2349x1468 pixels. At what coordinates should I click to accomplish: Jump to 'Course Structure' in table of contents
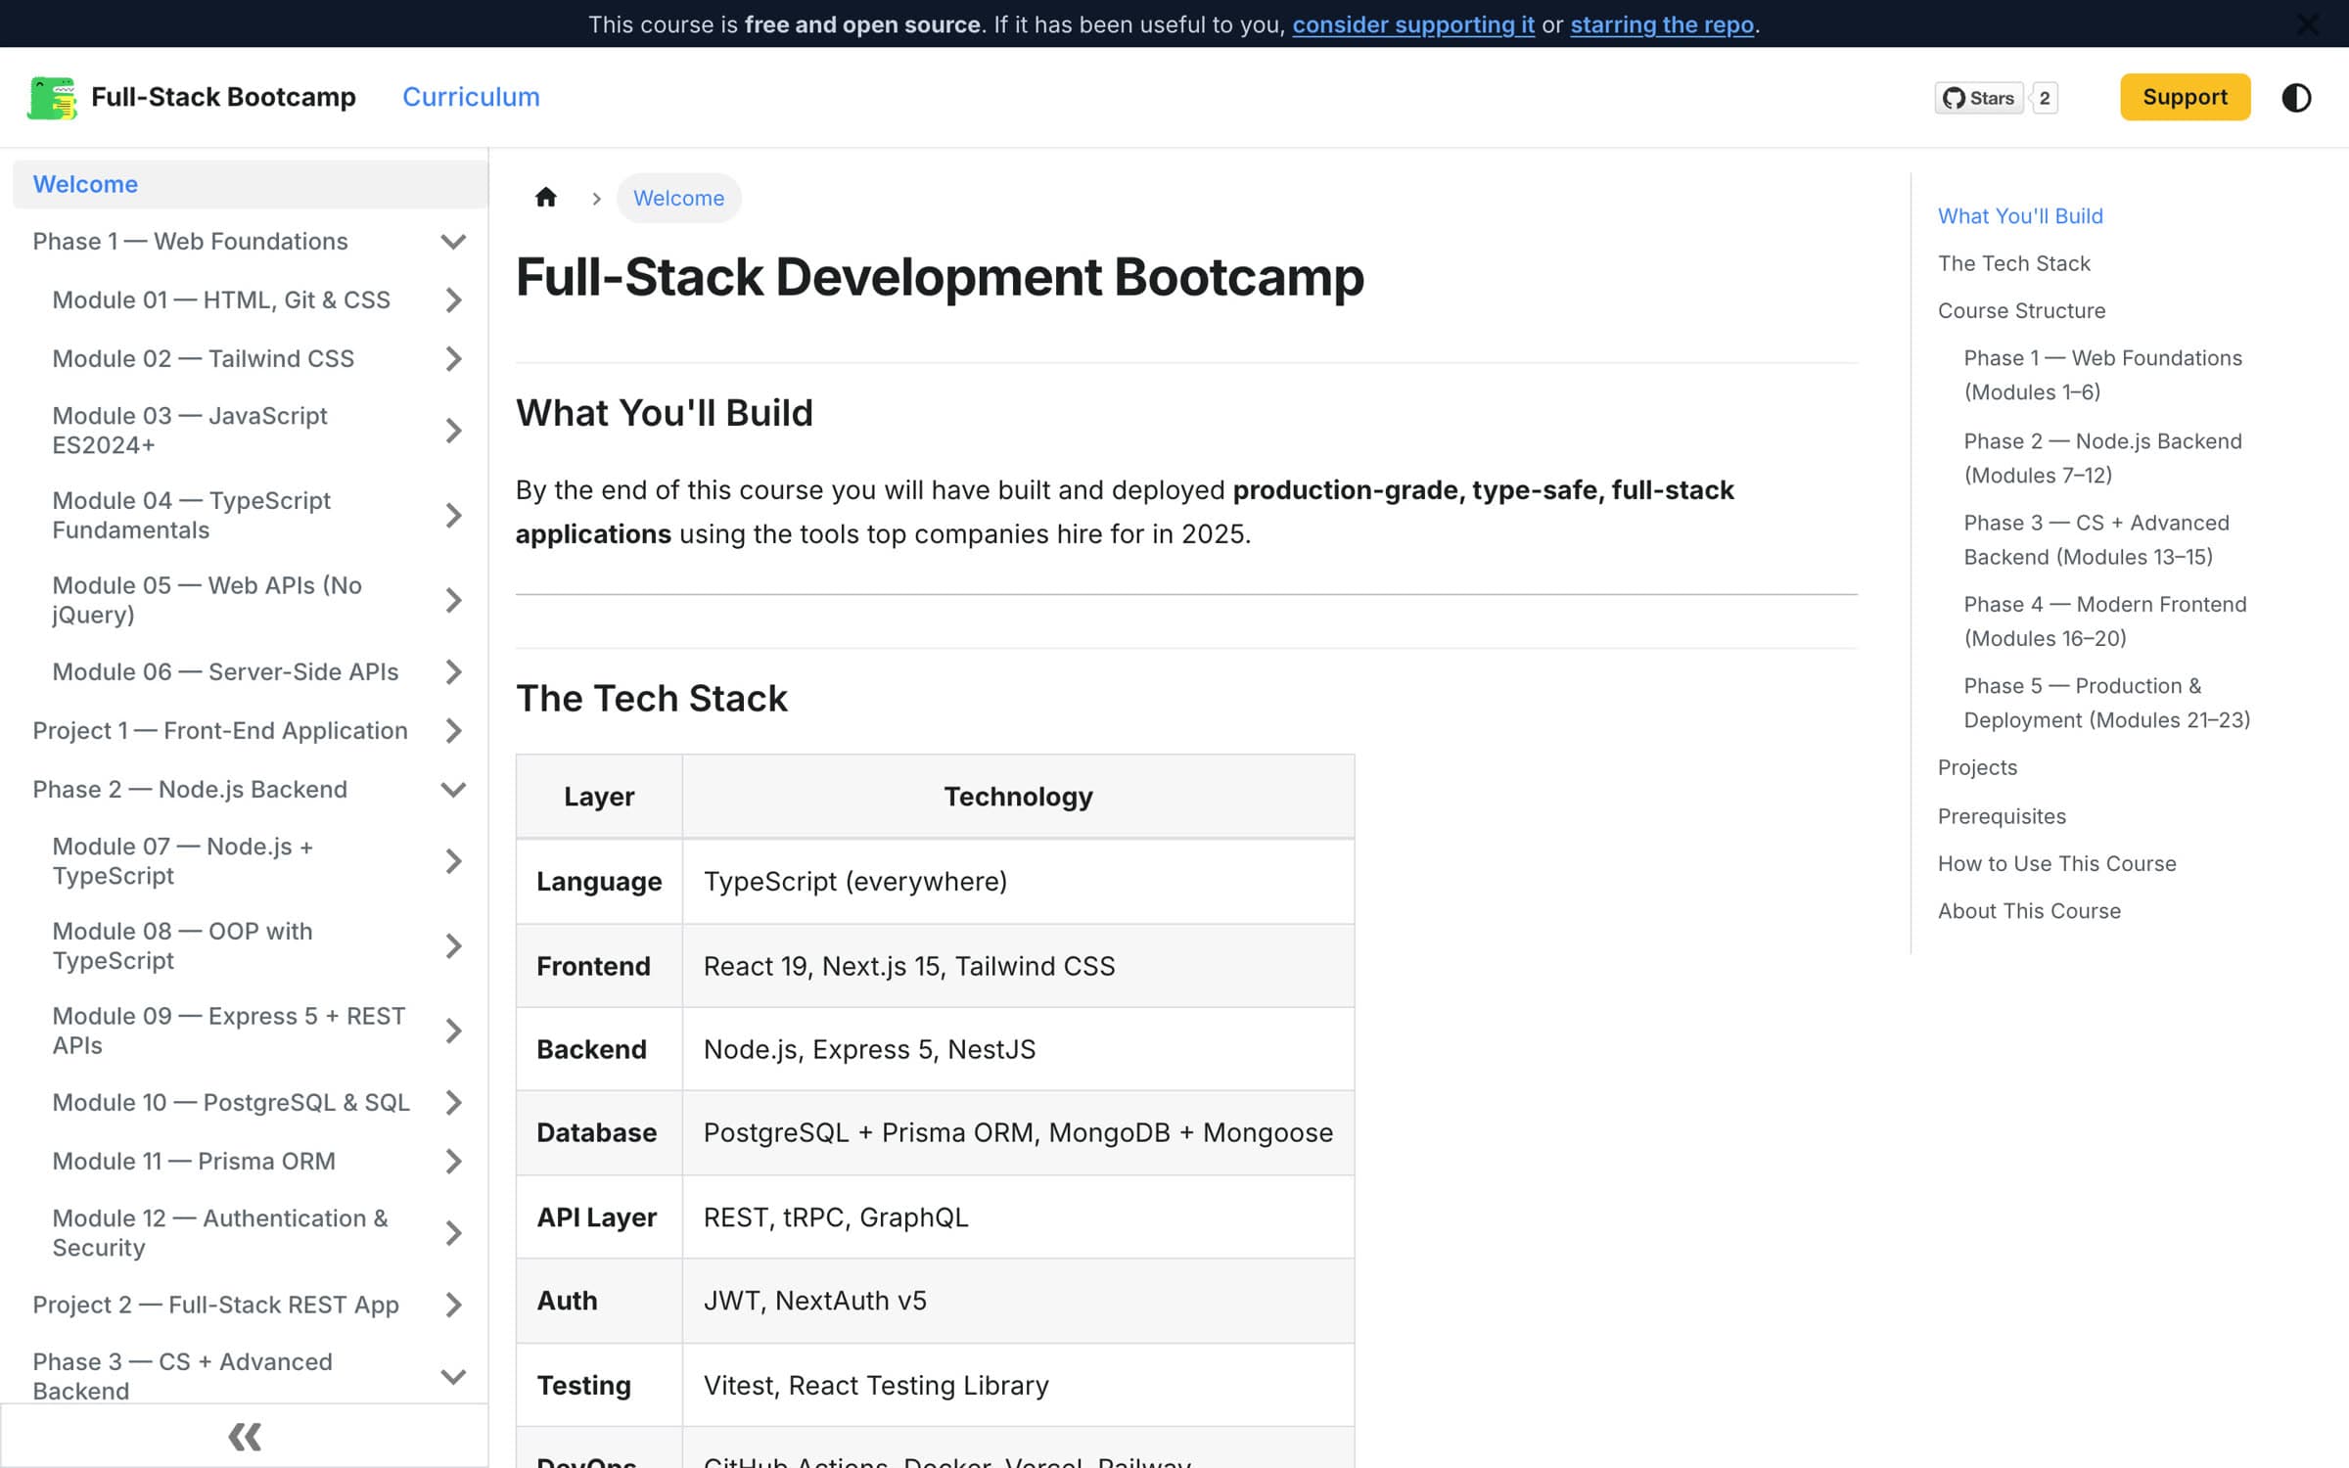[2021, 310]
